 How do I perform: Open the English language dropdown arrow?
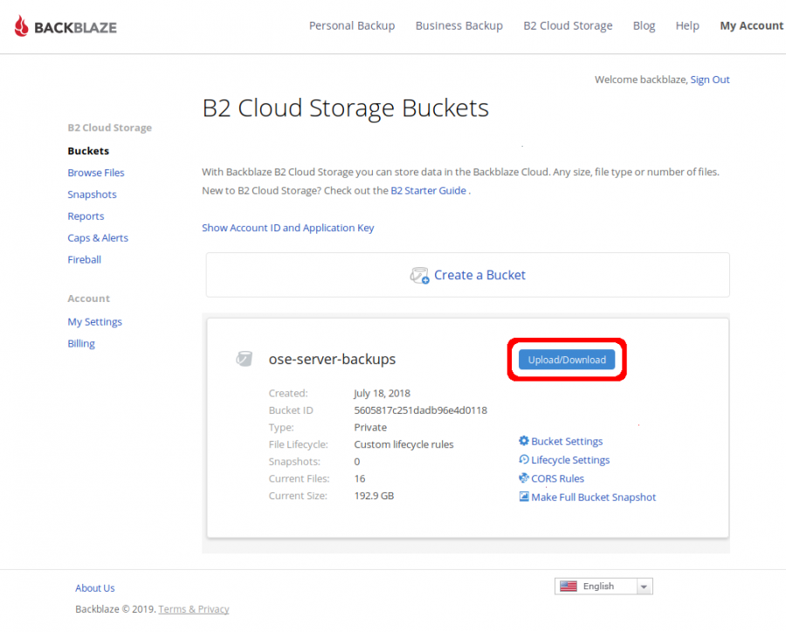[x=644, y=587]
